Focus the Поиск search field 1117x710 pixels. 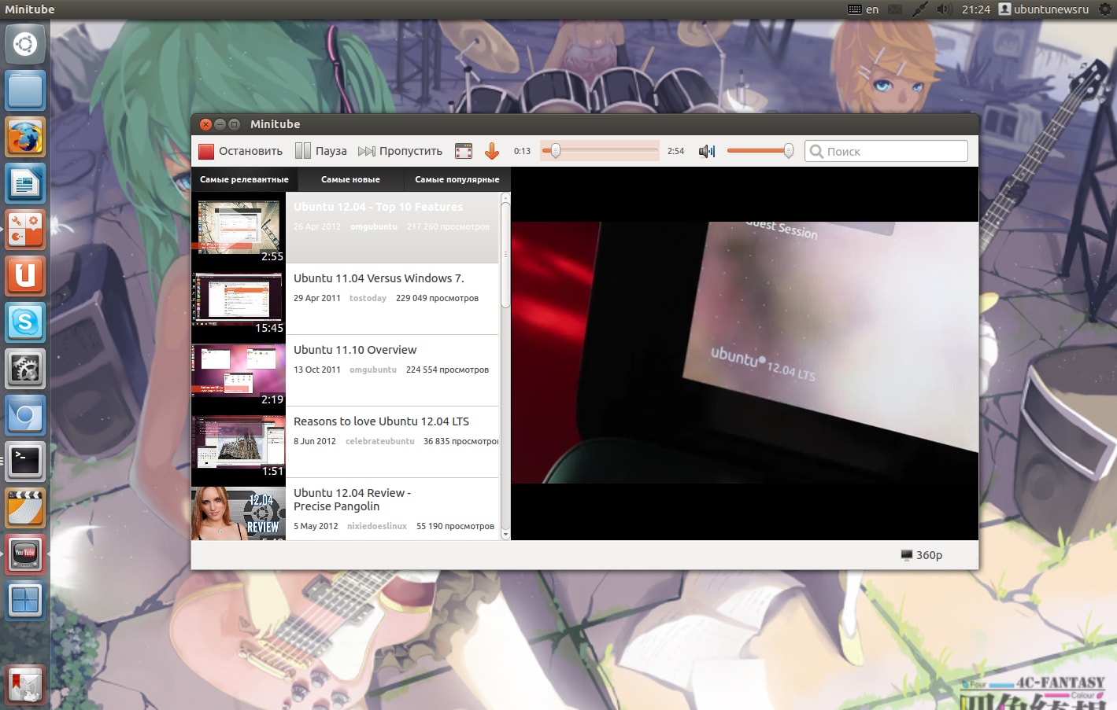click(x=886, y=151)
